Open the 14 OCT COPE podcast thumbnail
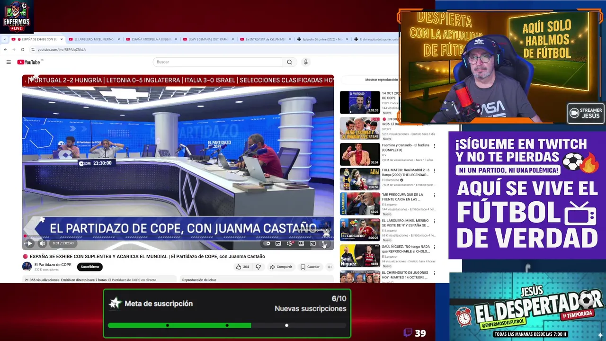Image resolution: width=606 pixels, height=341 pixels. [x=360, y=102]
